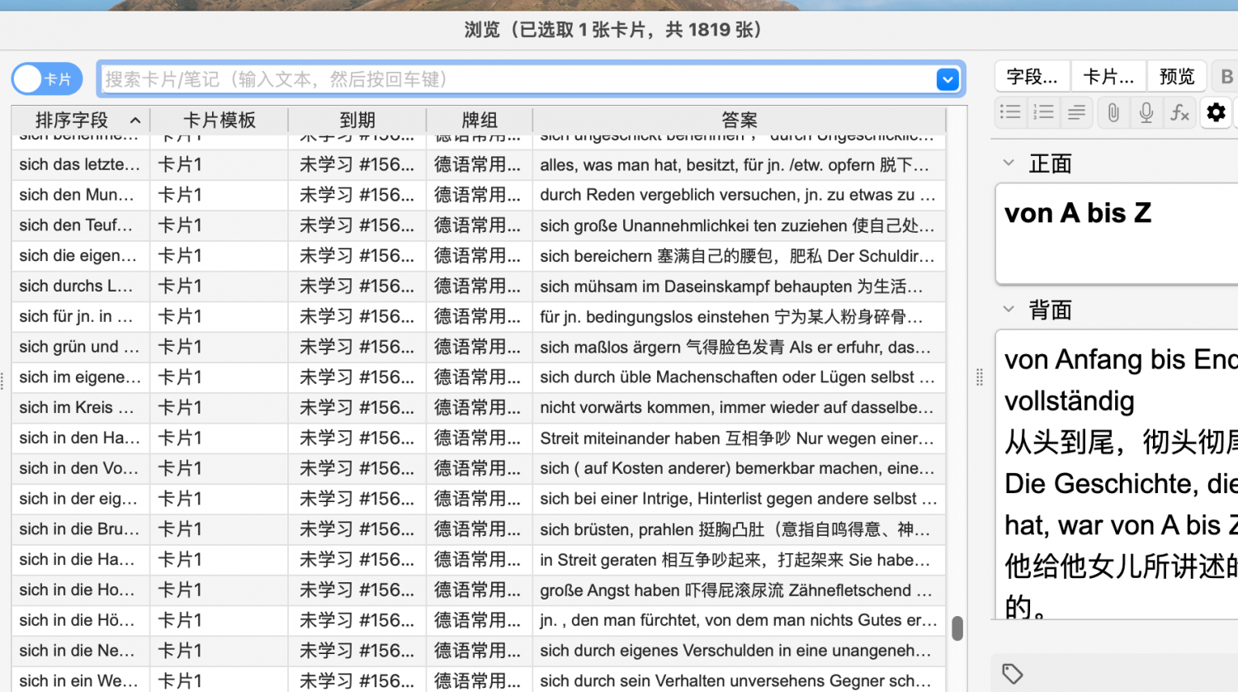The width and height of the screenshot is (1238, 692).
Task: Sort by the 到期 column header
Action: point(357,120)
